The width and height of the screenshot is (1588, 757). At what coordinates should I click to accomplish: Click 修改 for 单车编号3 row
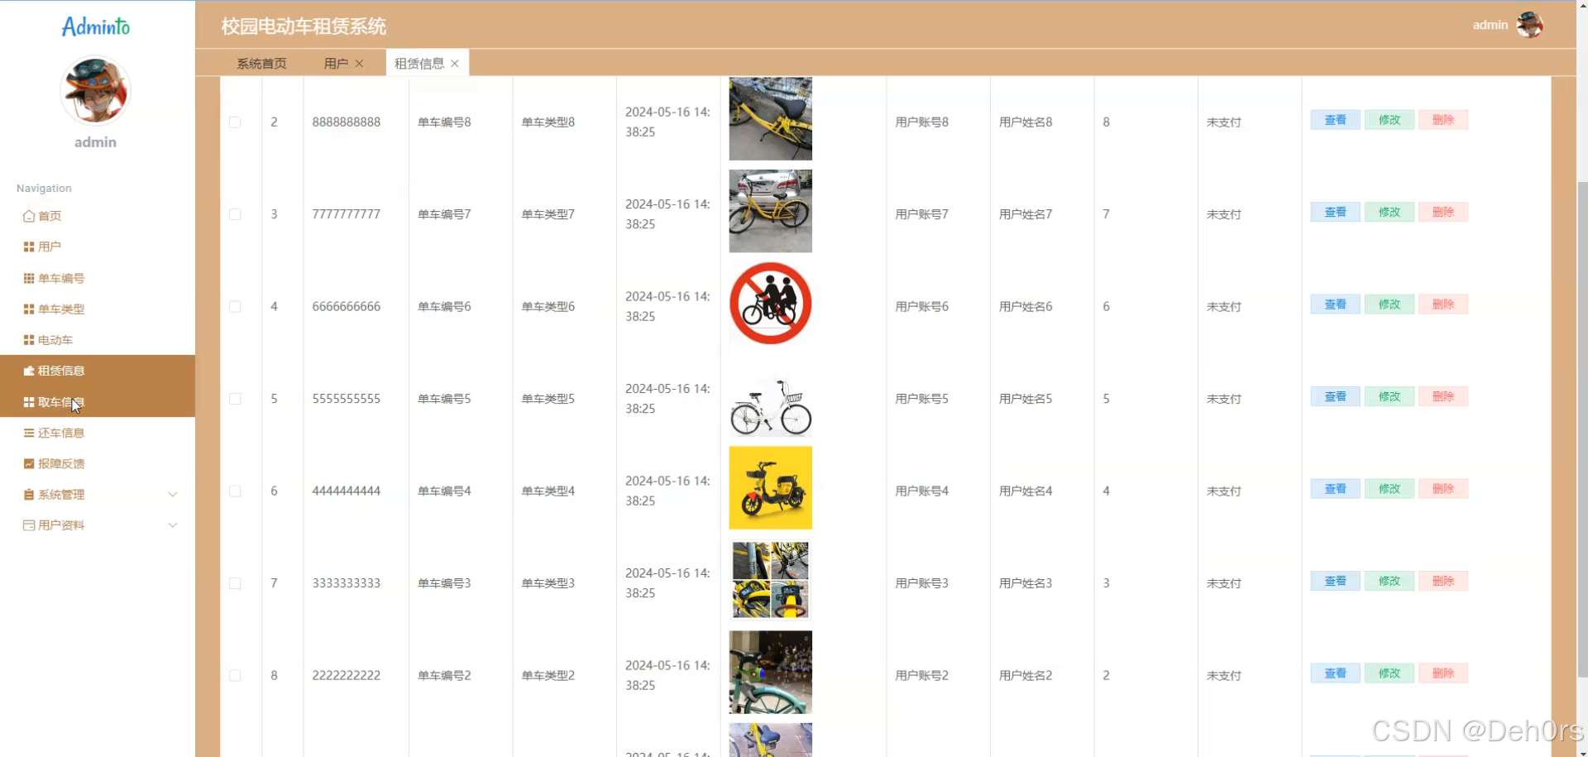(1389, 582)
